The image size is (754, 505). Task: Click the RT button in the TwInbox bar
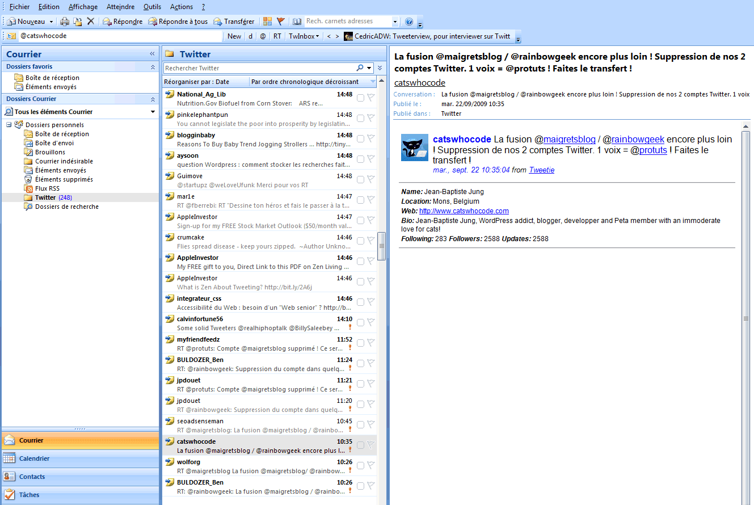(x=277, y=36)
